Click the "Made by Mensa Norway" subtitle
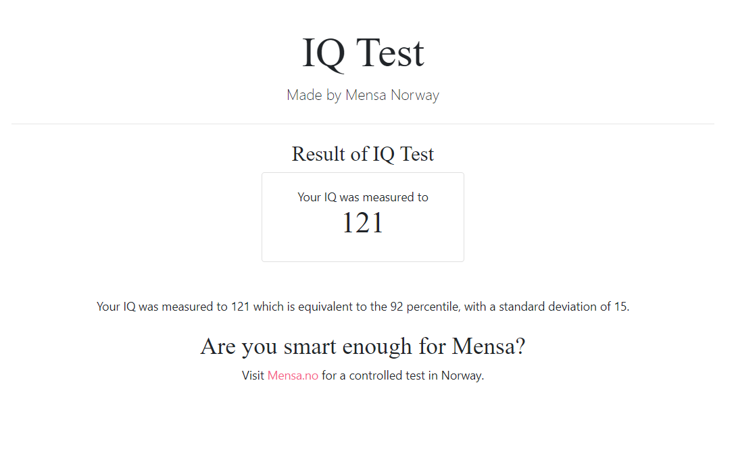Viewport: 736px width, 464px height. tap(363, 95)
